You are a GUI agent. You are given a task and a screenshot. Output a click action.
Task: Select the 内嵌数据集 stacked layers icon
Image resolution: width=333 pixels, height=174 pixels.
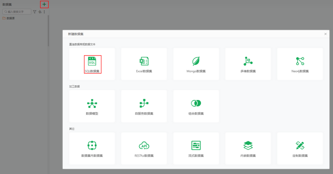(248, 145)
